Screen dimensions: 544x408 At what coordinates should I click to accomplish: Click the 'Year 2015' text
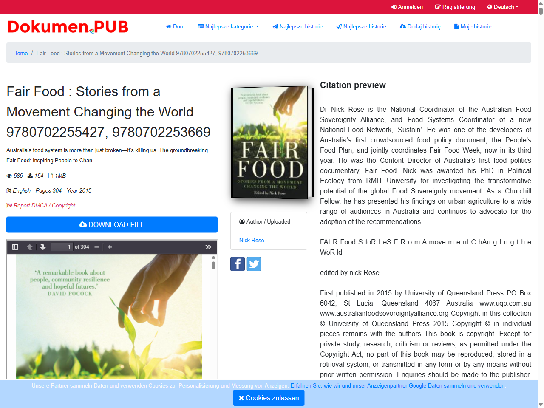tap(79, 190)
